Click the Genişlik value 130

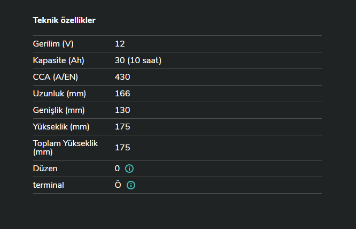pyautogui.click(x=122, y=110)
